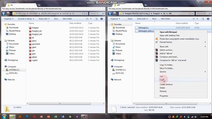Screen dimensions: 212x119
Task: Click New folder in right window
Action: pyautogui.click(x=166, y=19)
